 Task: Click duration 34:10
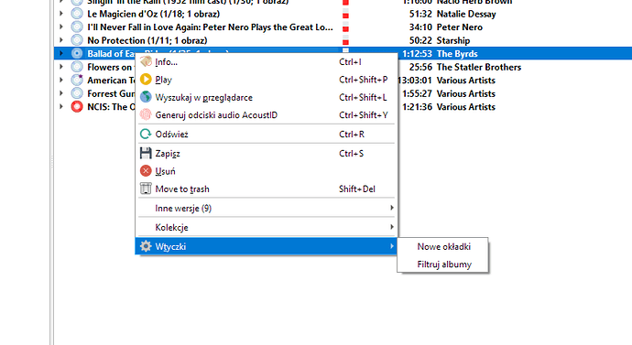pyautogui.click(x=420, y=27)
